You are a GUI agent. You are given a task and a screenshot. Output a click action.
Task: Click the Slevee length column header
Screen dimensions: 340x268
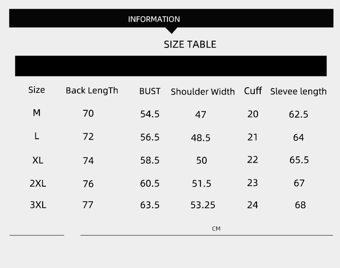point(298,91)
